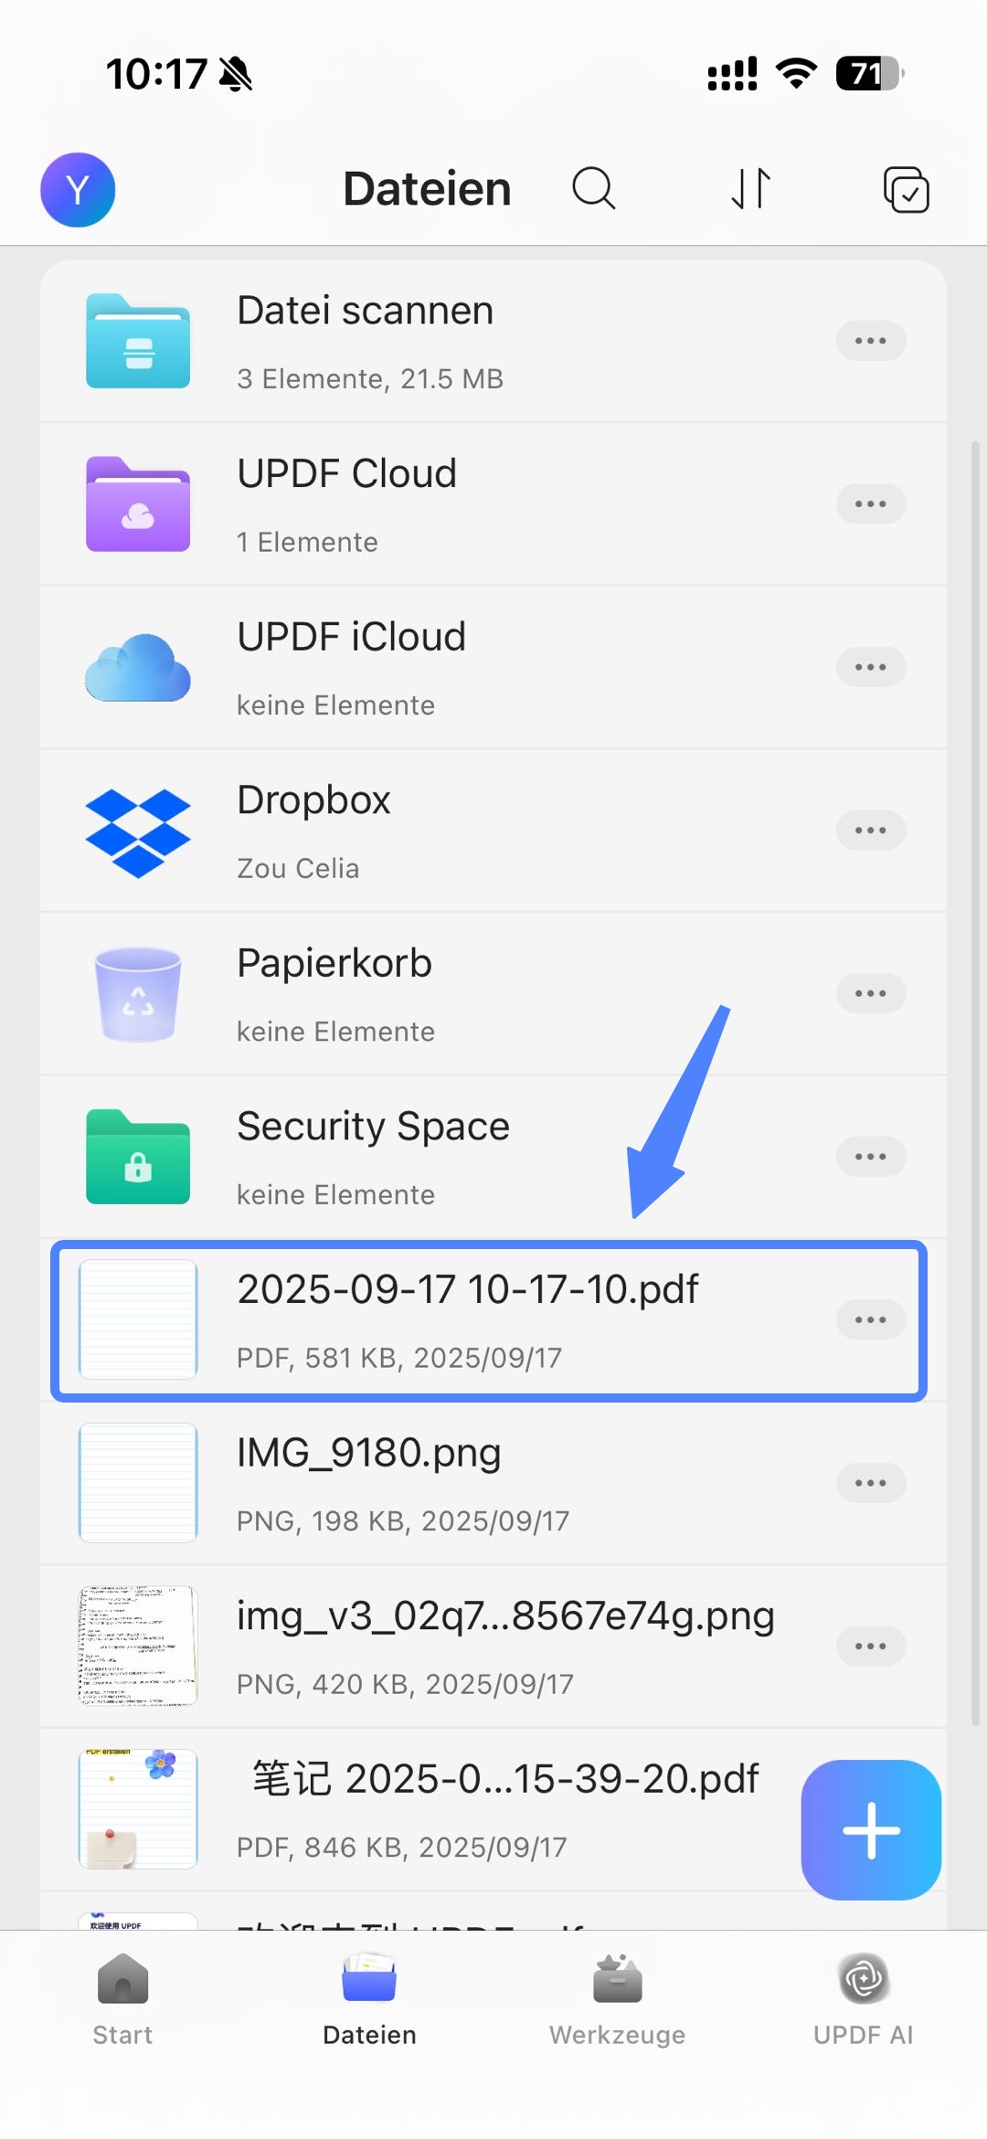987x2139 pixels.
Task: Select the UPDF Cloud title text
Action: pos(346,473)
